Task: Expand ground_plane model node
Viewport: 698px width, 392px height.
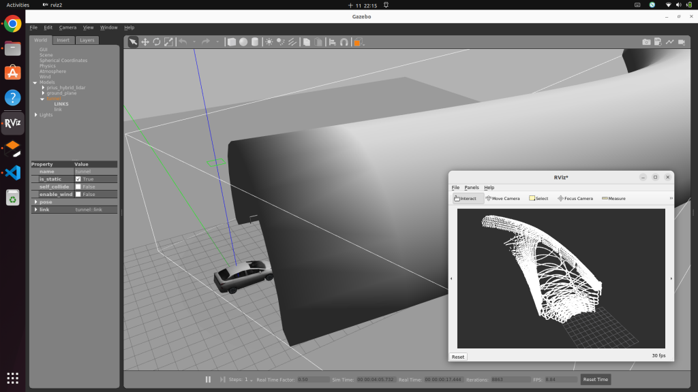Action: pyautogui.click(x=43, y=93)
